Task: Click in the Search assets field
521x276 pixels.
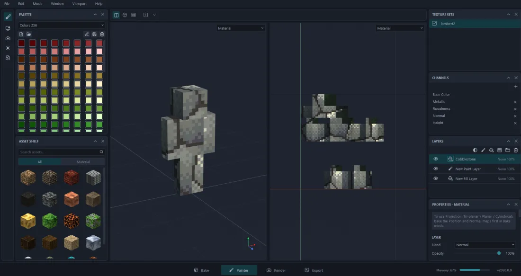Action: [x=58, y=152]
